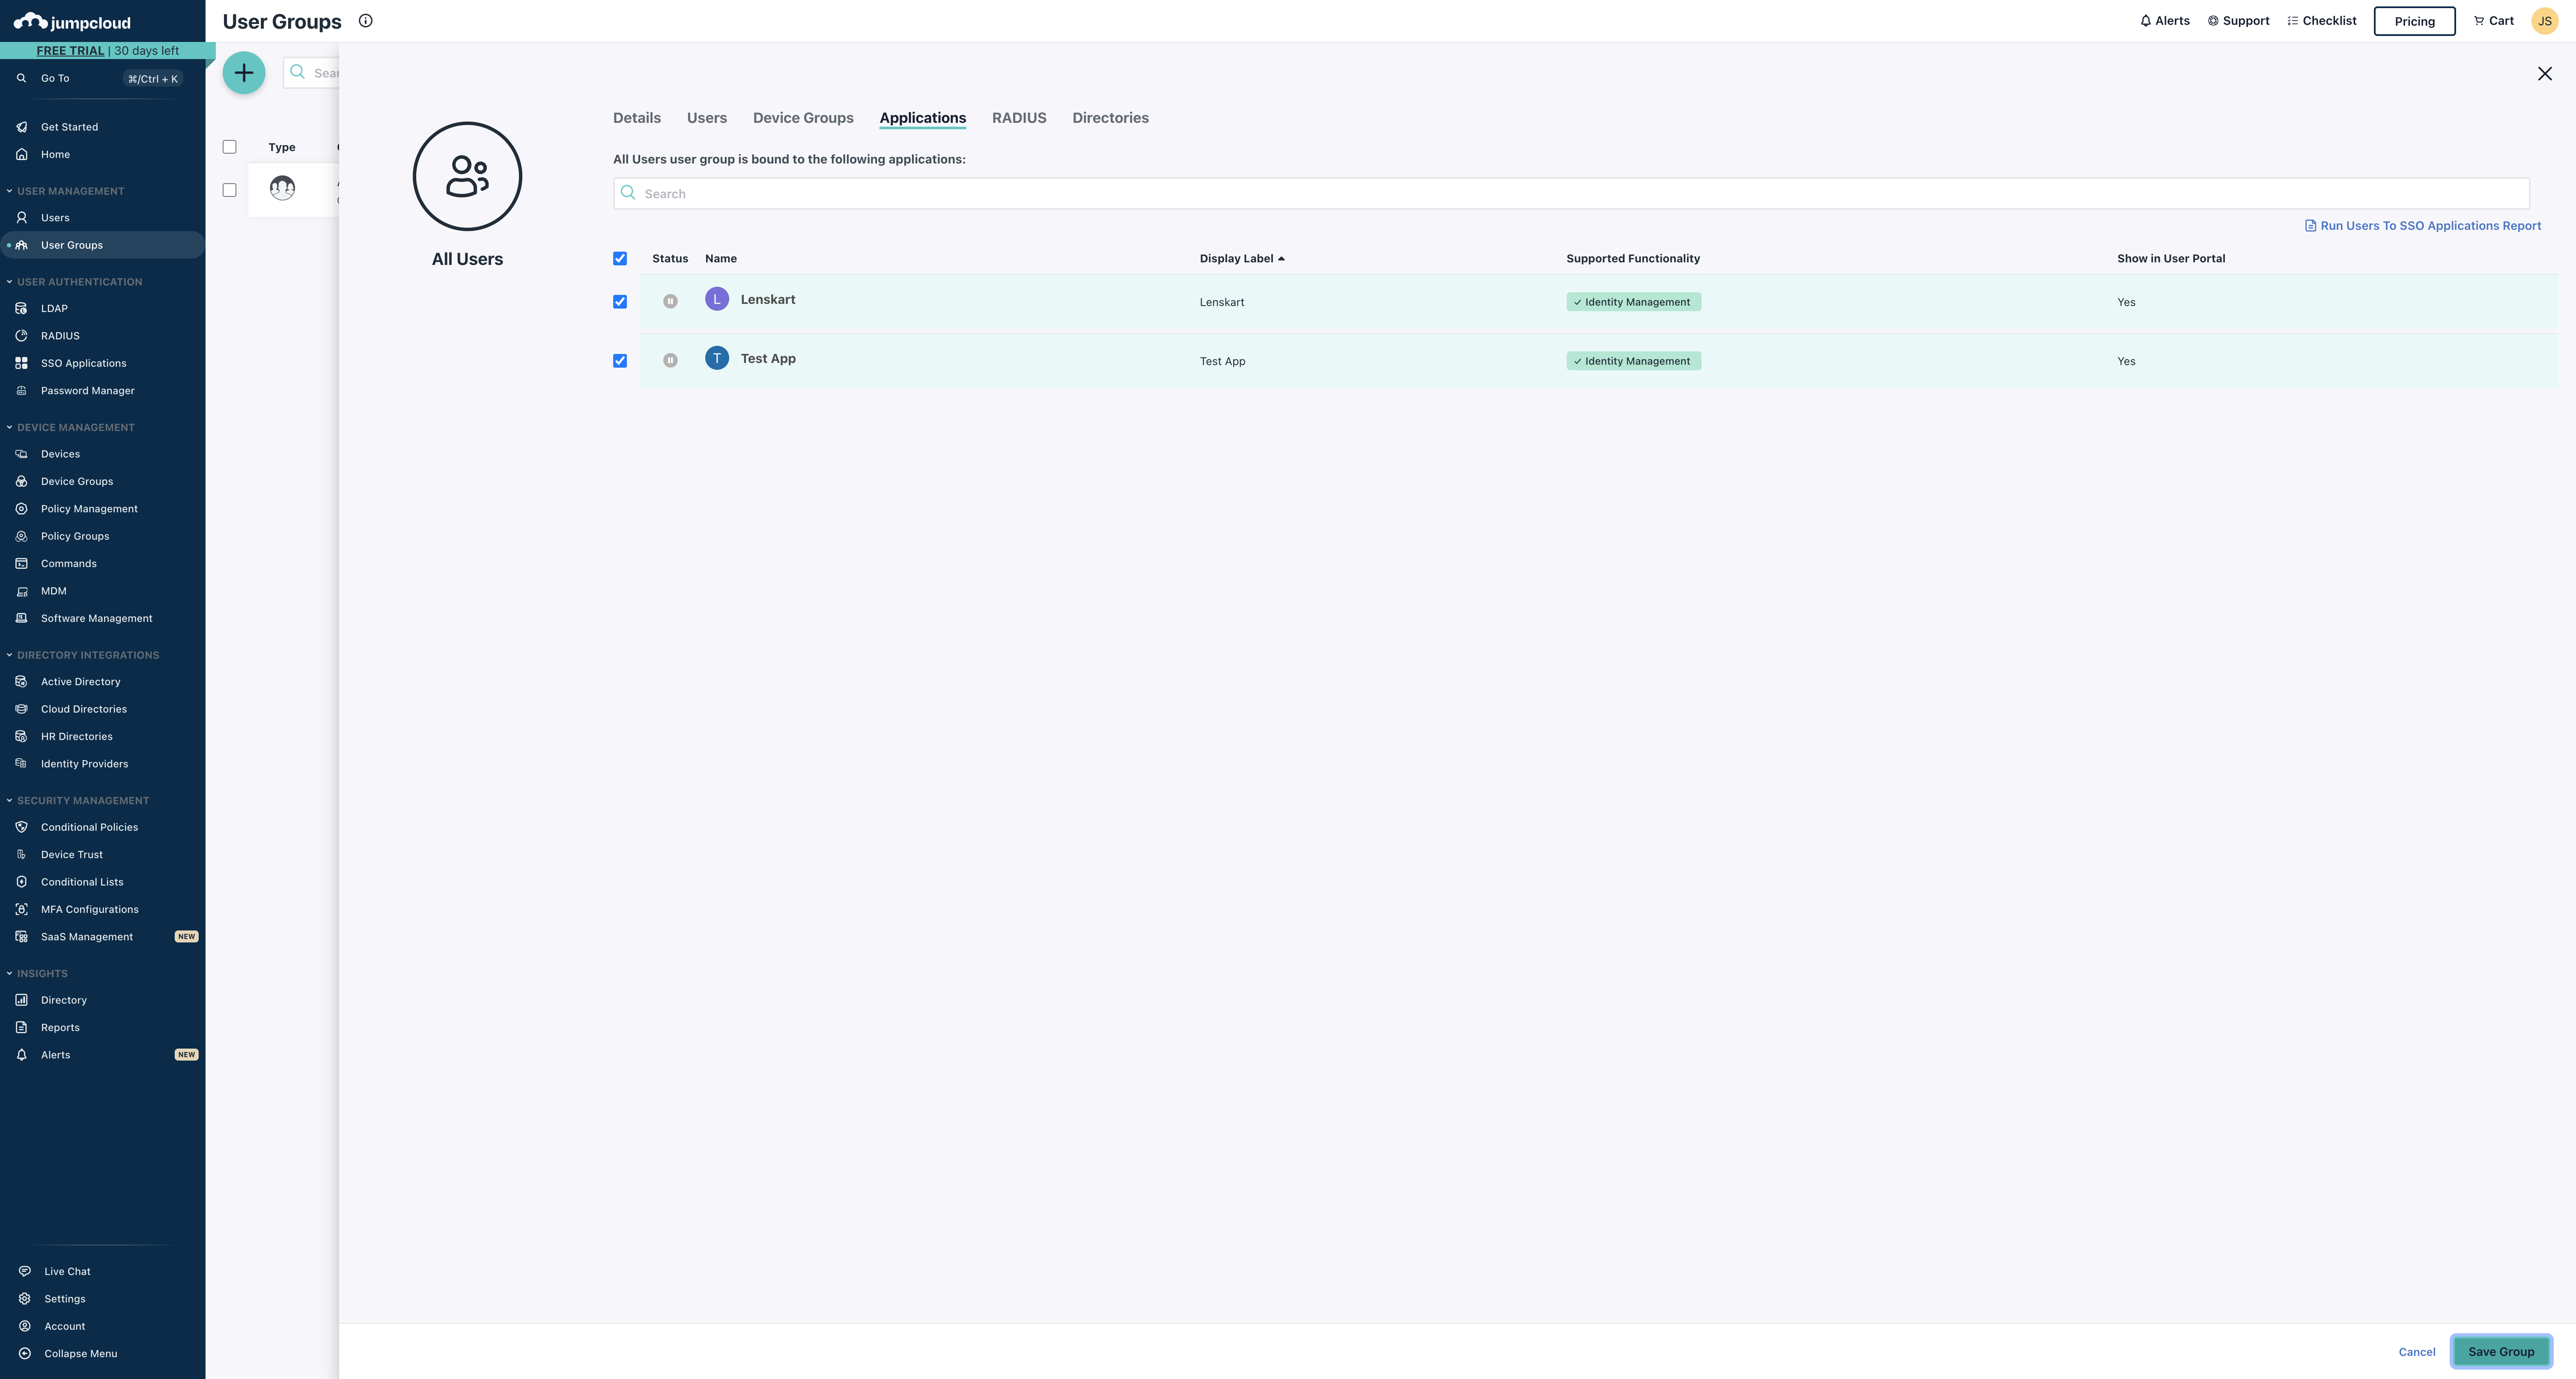Click the Pricing button
Viewport: 2576px width, 1379px height.
click(x=2415, y=21)
